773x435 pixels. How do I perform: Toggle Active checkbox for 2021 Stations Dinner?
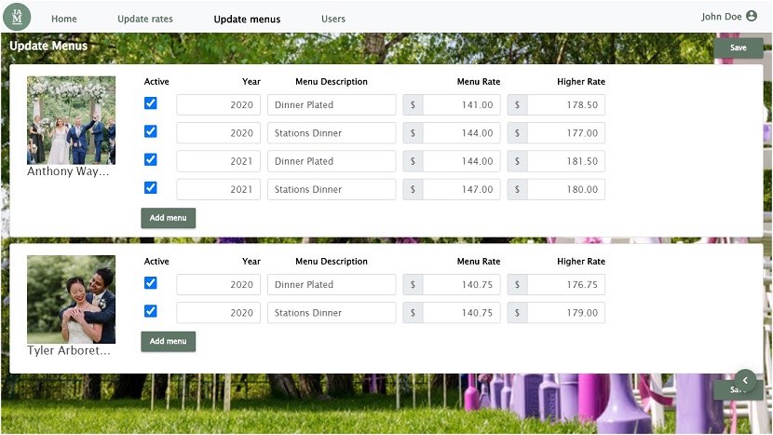click(150, 188)
